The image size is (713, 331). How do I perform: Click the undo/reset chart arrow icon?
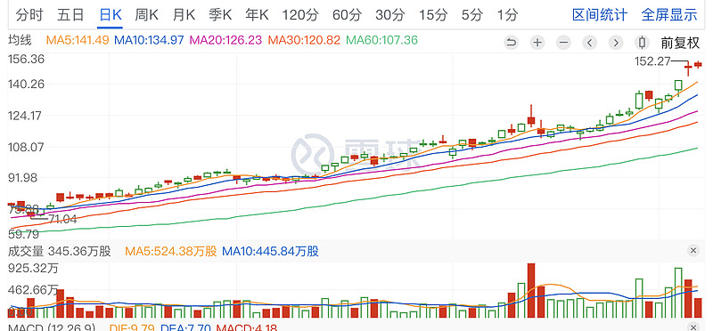tap(511, 43)
